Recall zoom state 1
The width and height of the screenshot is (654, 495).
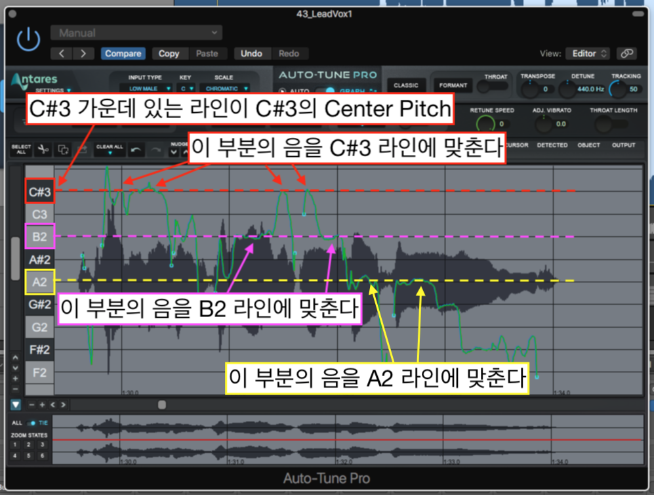(x=15, y=444)
